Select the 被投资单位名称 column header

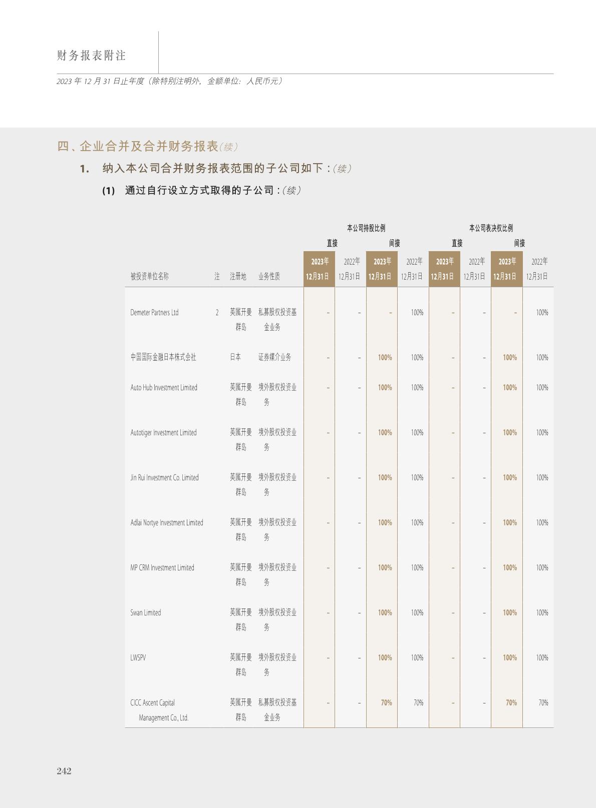pos(150,276)
